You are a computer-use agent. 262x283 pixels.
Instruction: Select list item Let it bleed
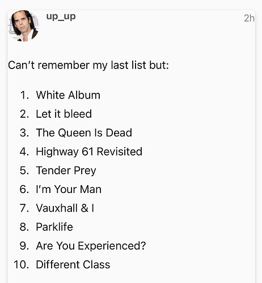[x=64, y=114]
